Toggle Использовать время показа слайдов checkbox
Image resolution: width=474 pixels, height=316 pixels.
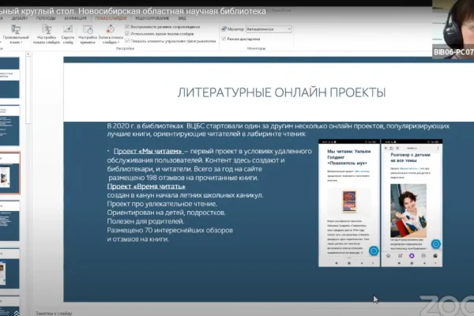pos(127,33)
